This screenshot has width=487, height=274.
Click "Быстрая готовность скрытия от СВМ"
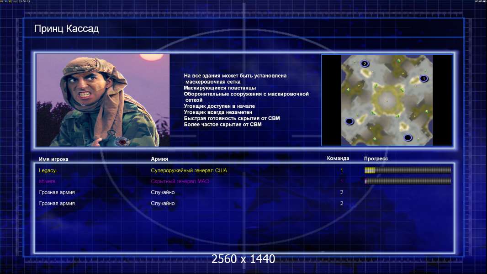click(232, 118)
